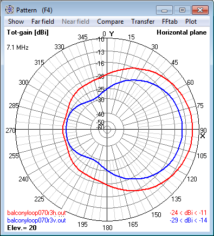
Task: Click the -13 gain ring label
Action: click(100, 52)
